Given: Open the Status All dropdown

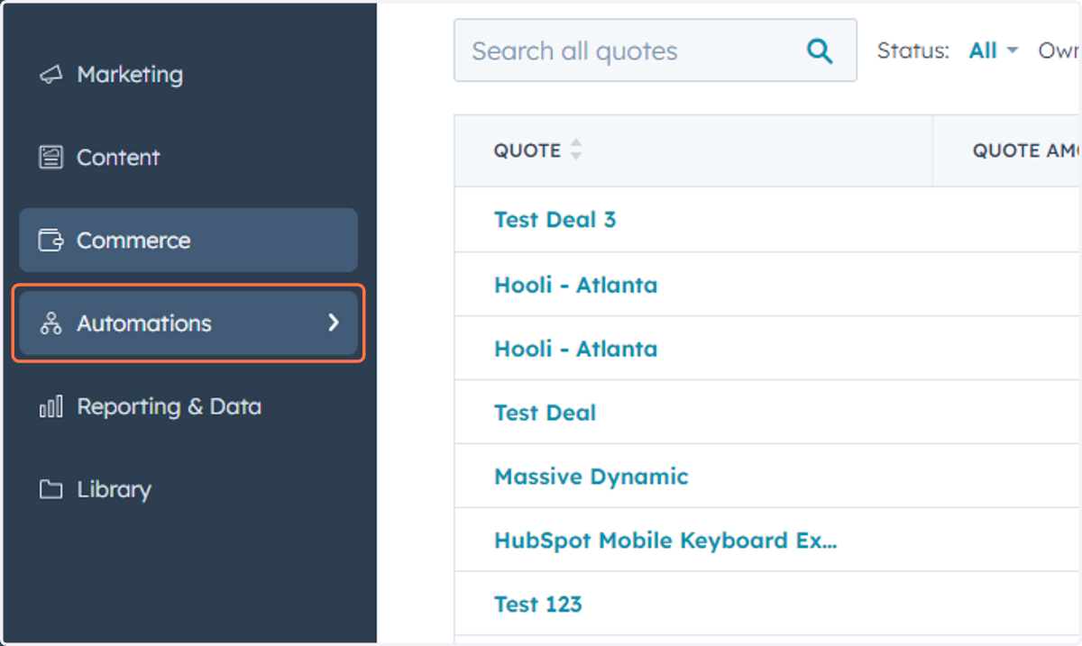Looking at the screenshot, I should point(993,51).
